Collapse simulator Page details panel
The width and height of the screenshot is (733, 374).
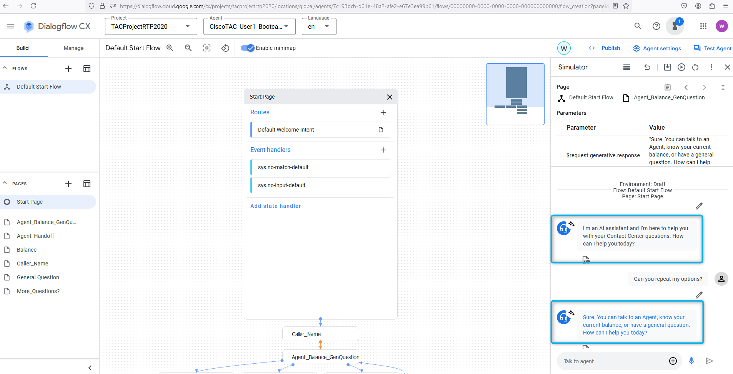click(x=723, y=87)
